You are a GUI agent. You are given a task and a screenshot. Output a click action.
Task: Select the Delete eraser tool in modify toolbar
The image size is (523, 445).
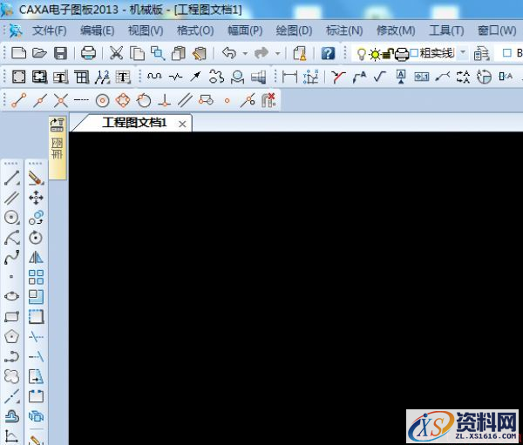[x=36, y=178]
